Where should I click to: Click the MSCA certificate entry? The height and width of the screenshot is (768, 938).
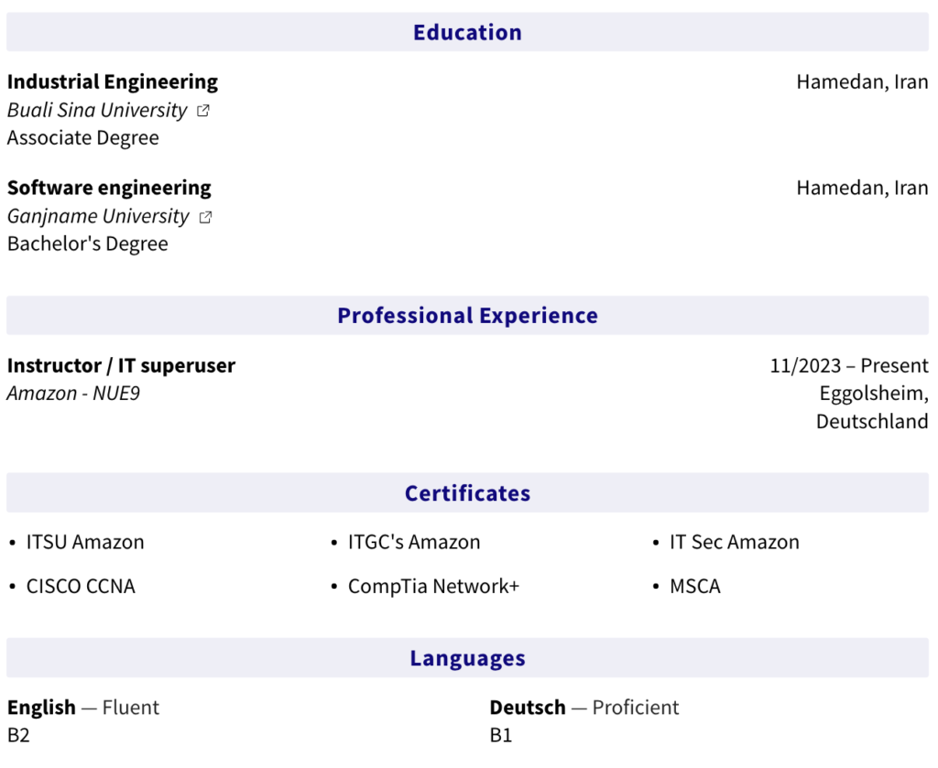point(695,587)
